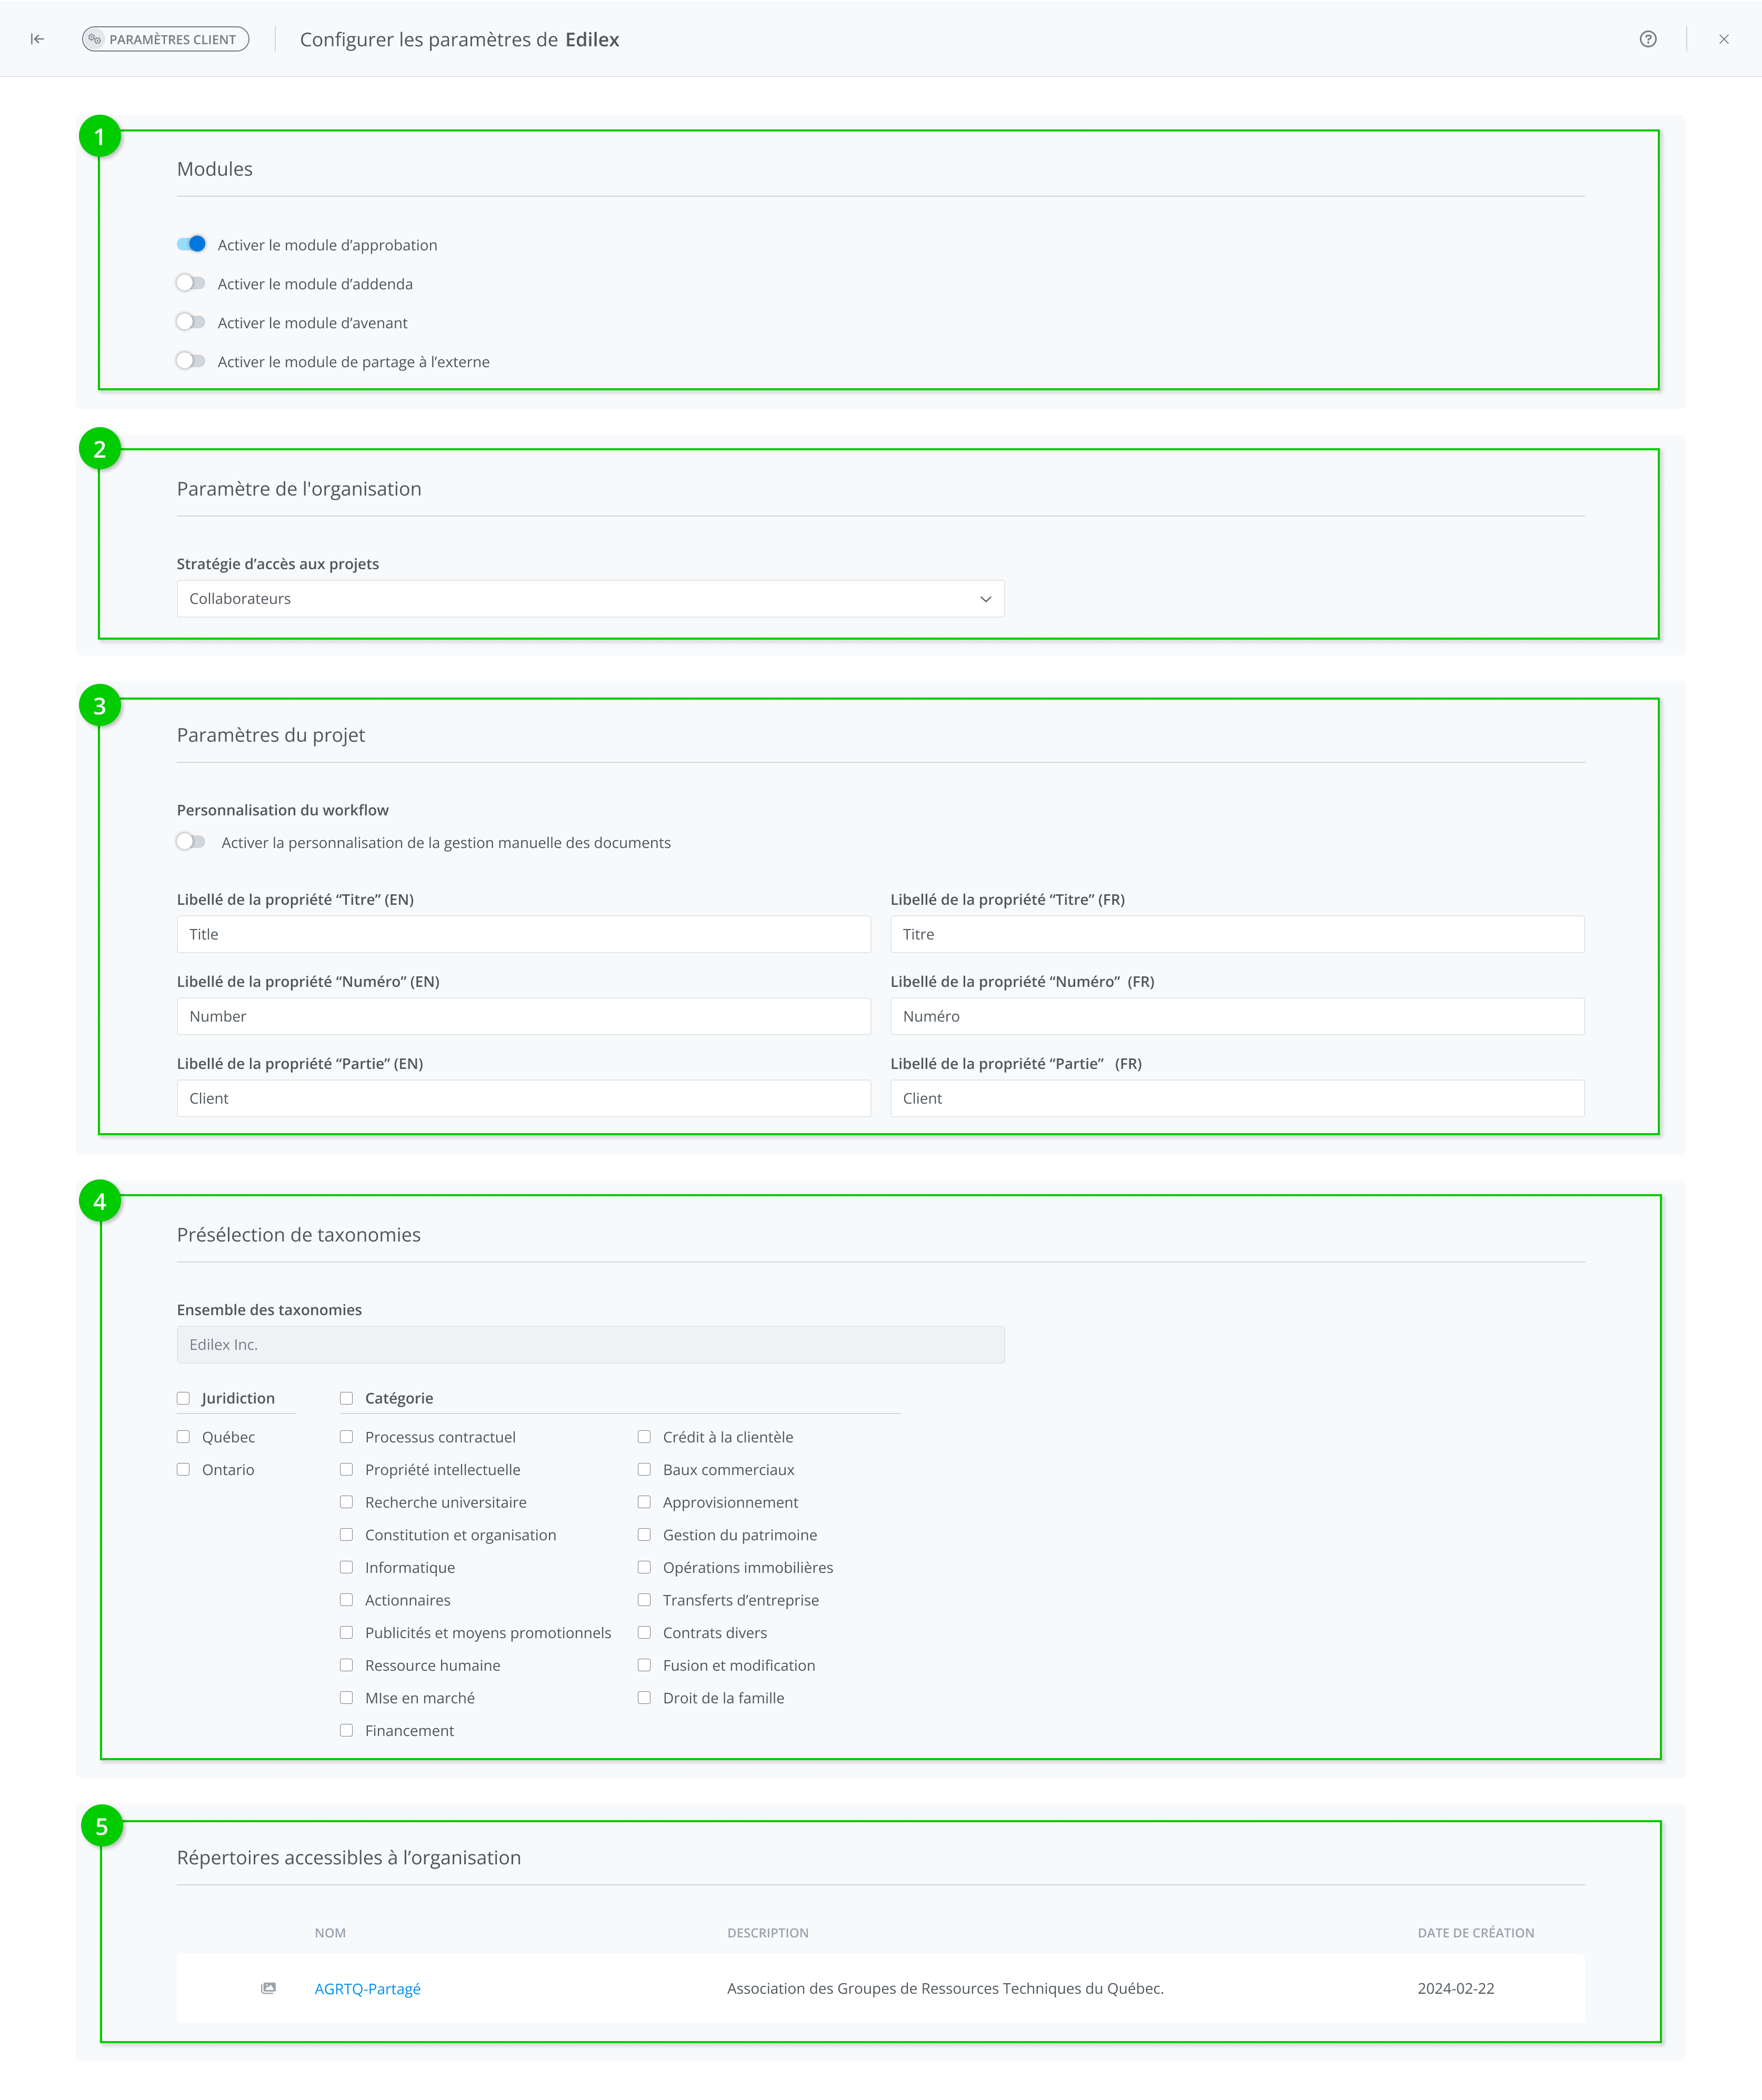Click the help question mark icon
1762x2100 pixels.
[1648, 39]
